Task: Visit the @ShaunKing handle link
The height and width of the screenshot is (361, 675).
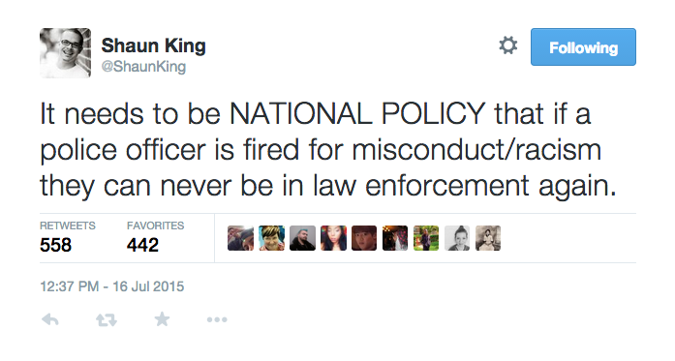Action: click(x=143, y=67)
